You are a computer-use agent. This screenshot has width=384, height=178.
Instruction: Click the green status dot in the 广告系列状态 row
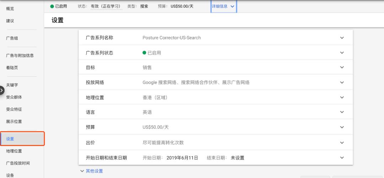pos(144,53)
